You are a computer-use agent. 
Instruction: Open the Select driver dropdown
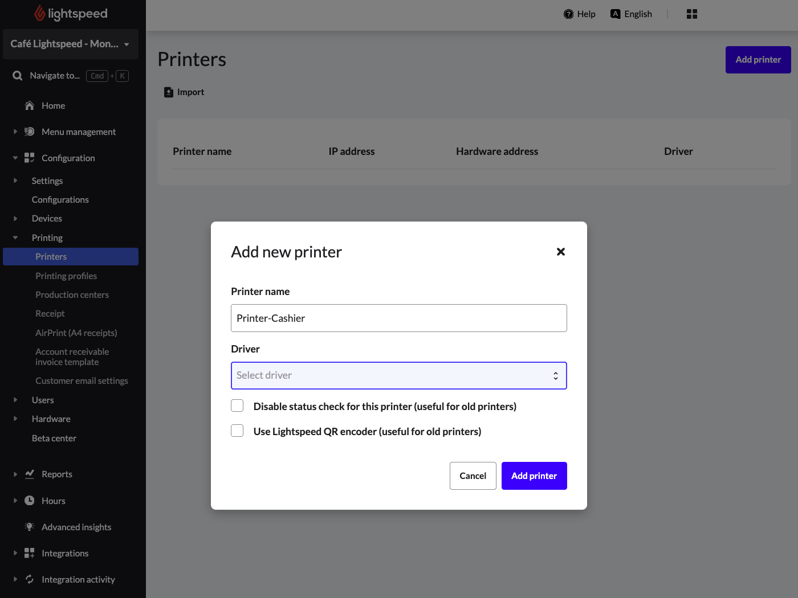tap(398, 376)
